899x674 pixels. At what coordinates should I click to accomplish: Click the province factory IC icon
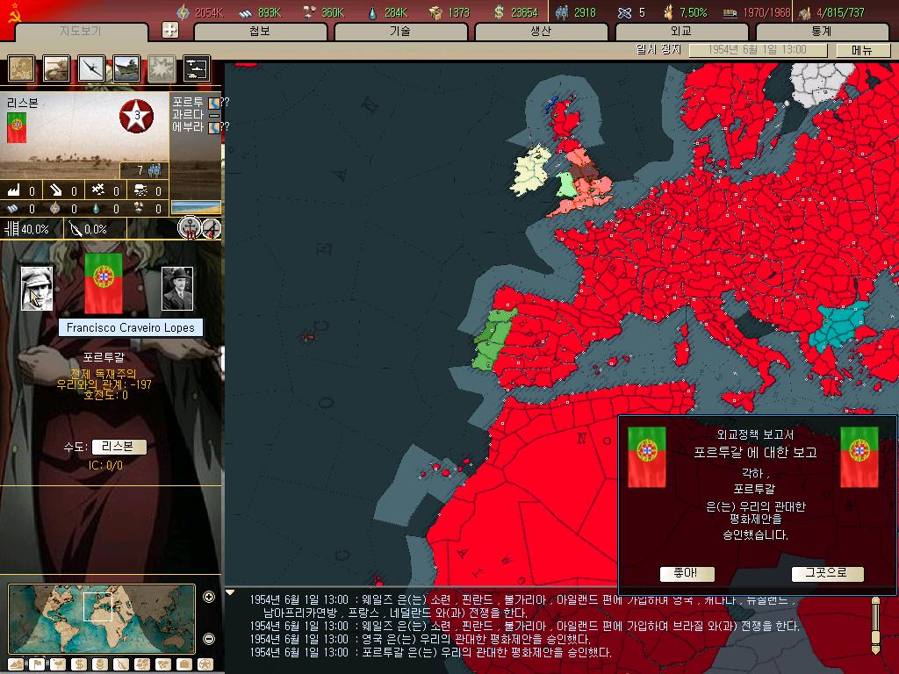12,190
